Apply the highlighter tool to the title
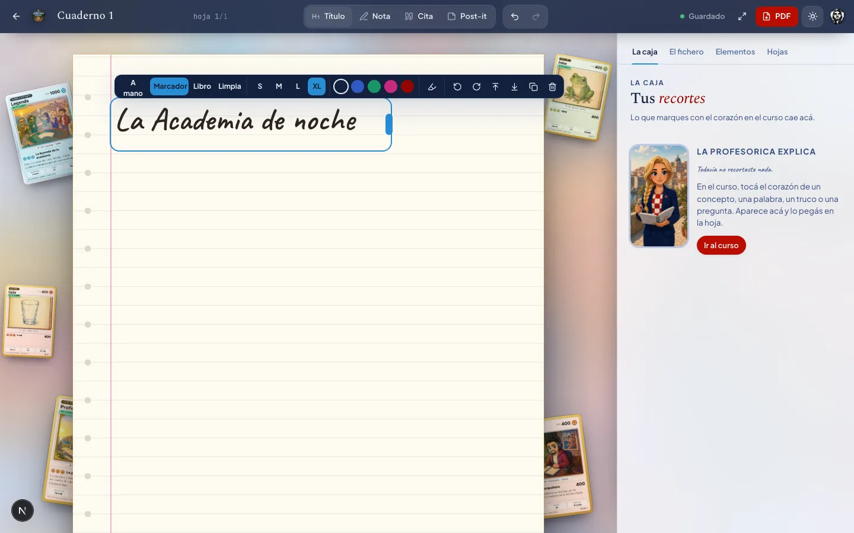854x533 pixels. coord(432,86)
